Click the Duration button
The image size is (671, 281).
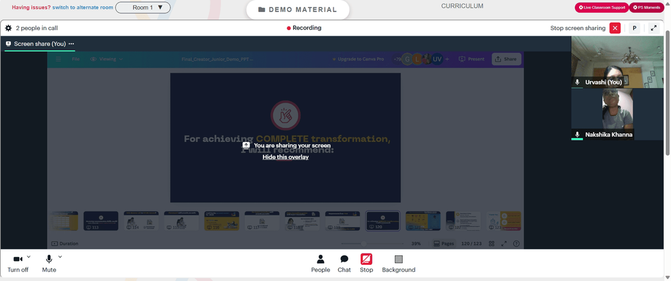point(65,243)
